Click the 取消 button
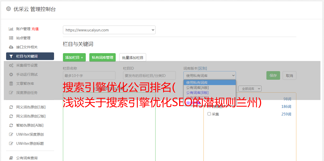 point(289,75)
